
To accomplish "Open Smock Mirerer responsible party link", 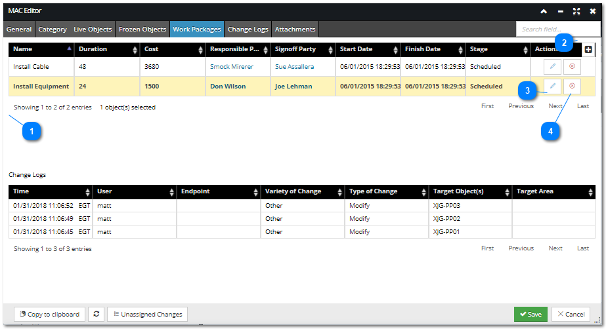I will [x=232, y=67].
